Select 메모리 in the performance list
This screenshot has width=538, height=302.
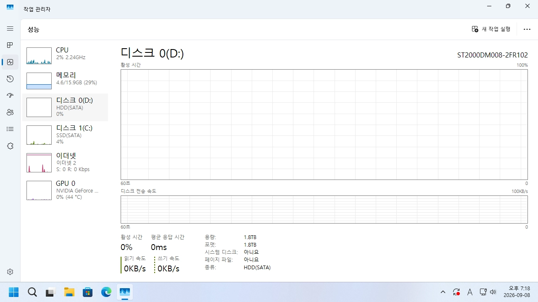coord(65,81)
